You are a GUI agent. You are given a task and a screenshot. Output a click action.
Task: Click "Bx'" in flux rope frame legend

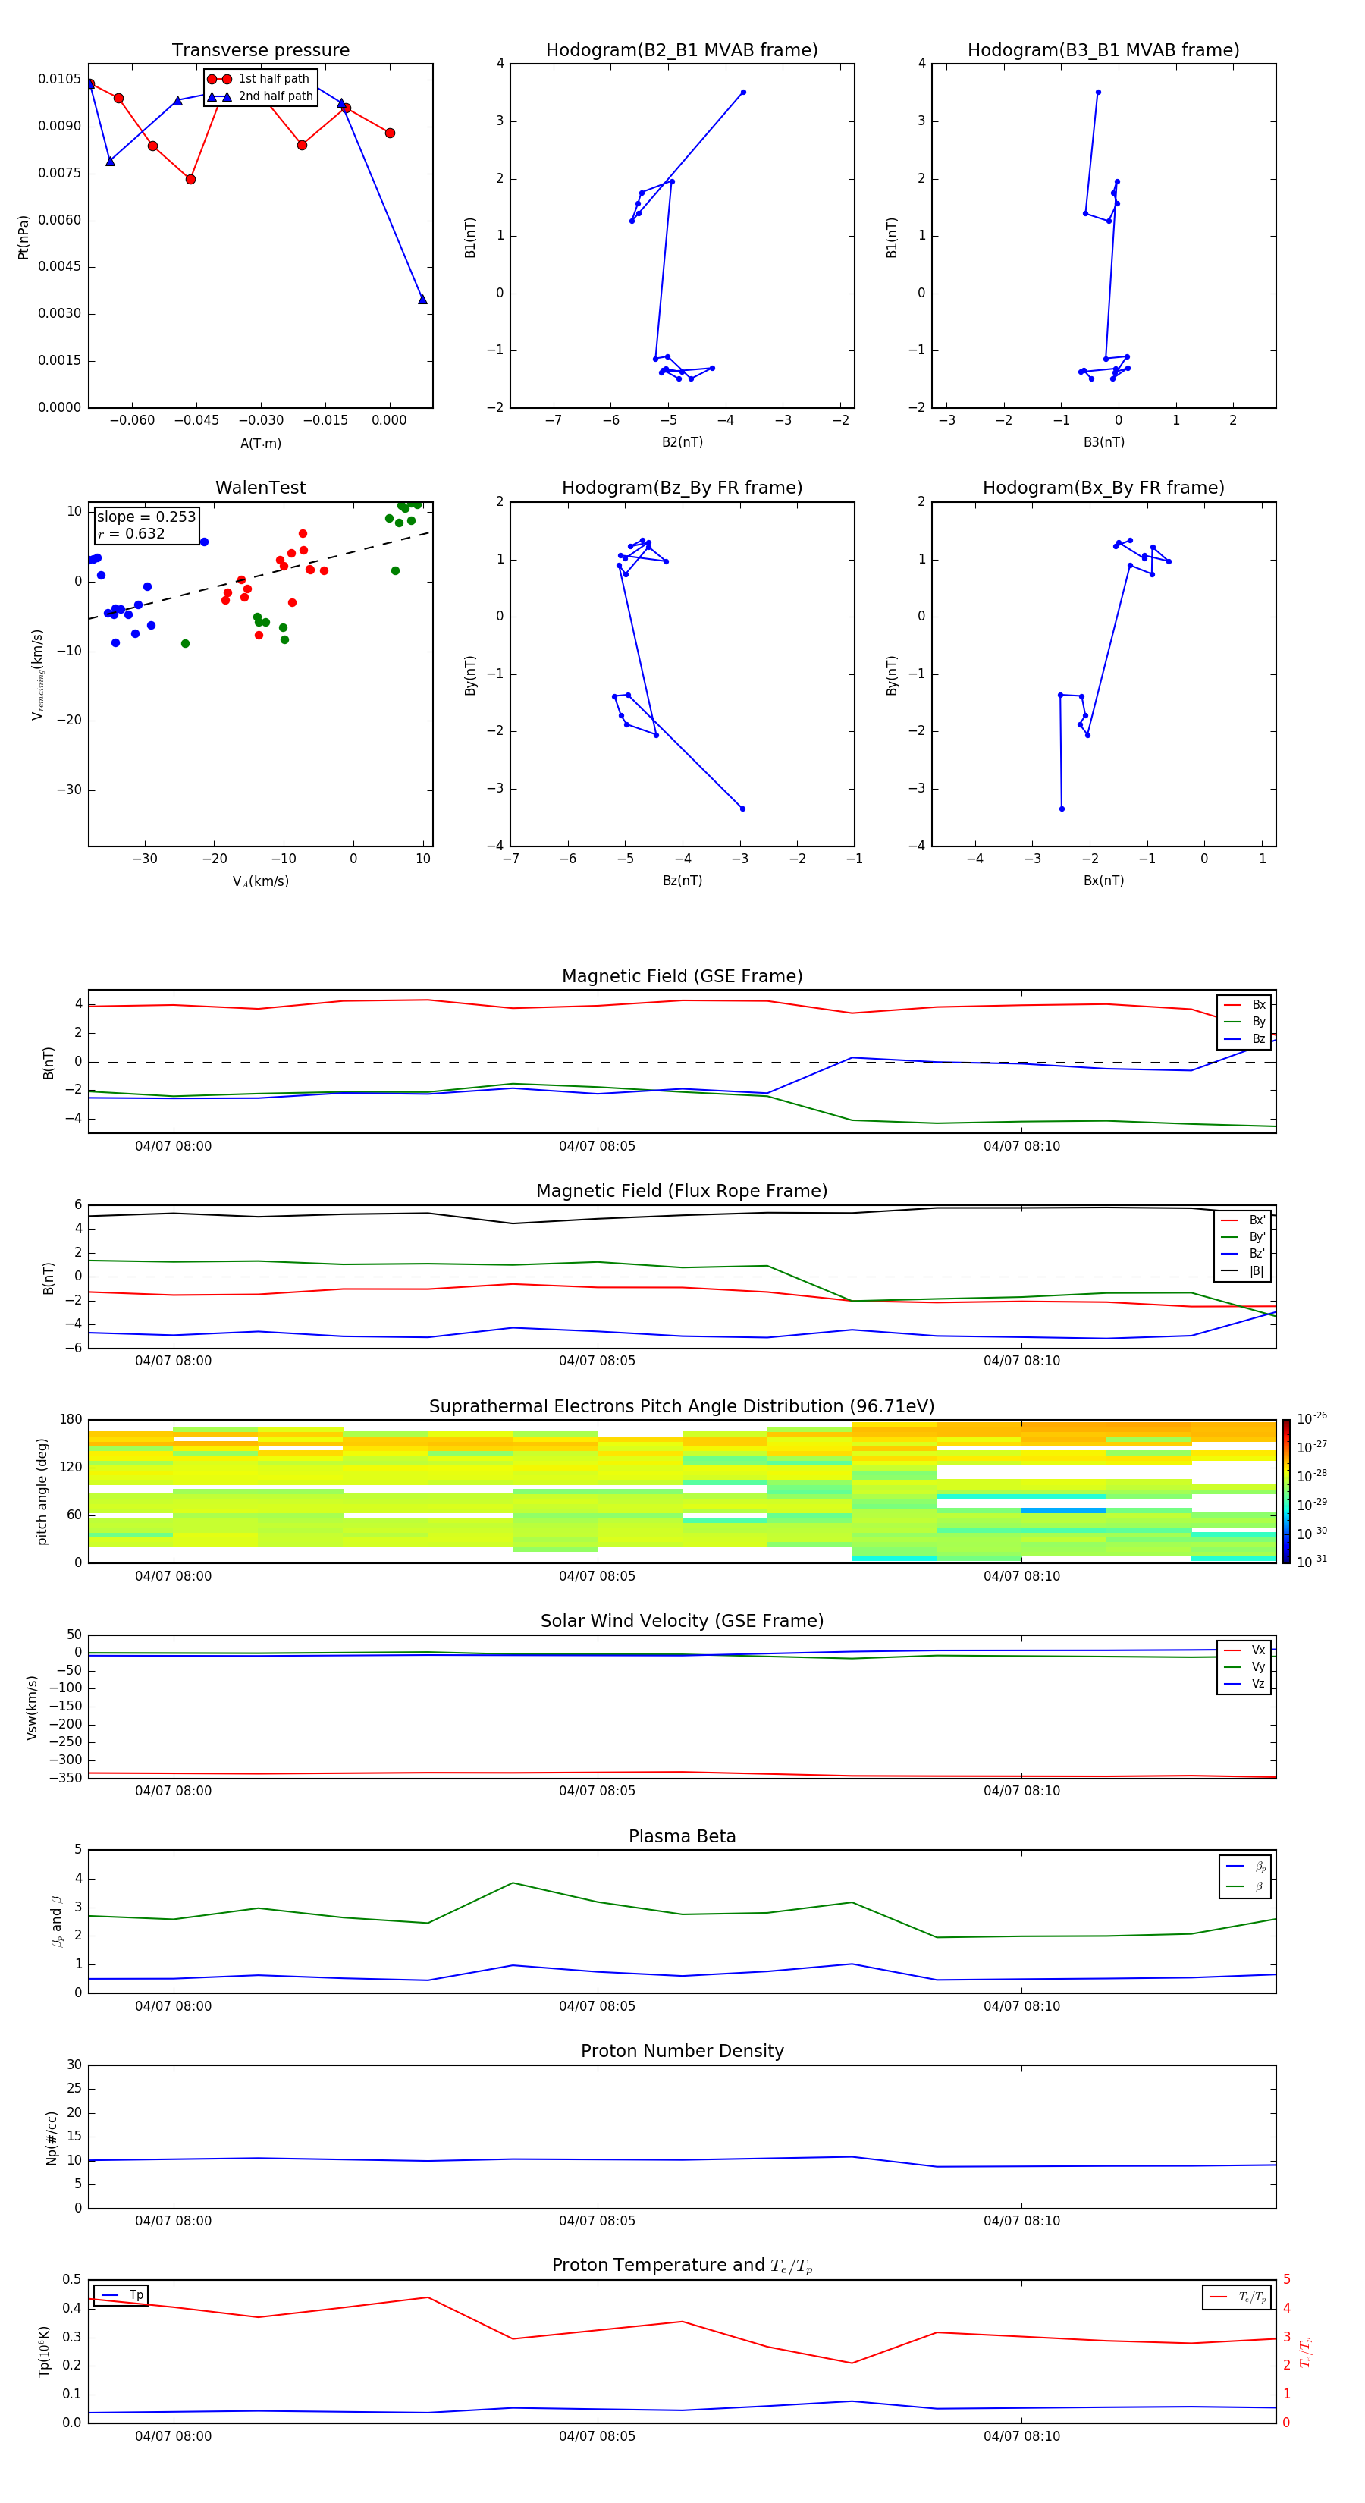point(1244,1220)
